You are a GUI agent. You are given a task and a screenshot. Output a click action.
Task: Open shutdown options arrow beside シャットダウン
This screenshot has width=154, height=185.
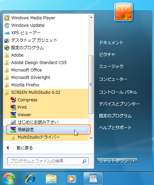[x=134, y=161]
